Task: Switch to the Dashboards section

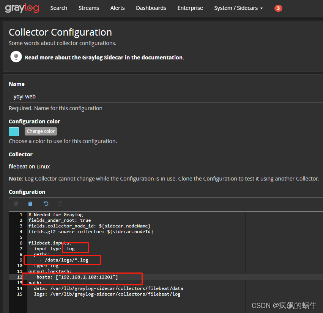Action: 151,8
